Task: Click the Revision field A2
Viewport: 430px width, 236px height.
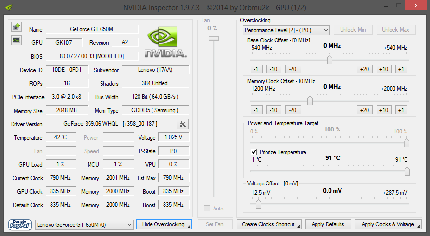Action: coord(125,42)
